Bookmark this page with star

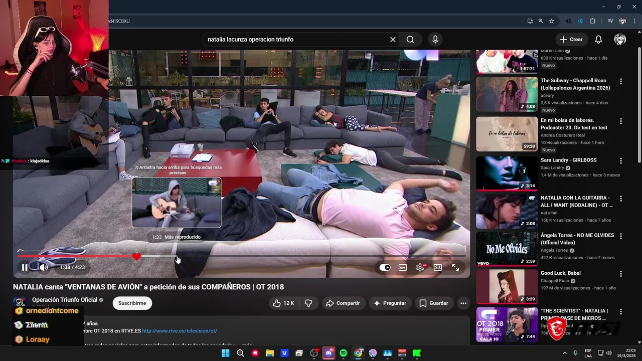click(x=552, y=21)
